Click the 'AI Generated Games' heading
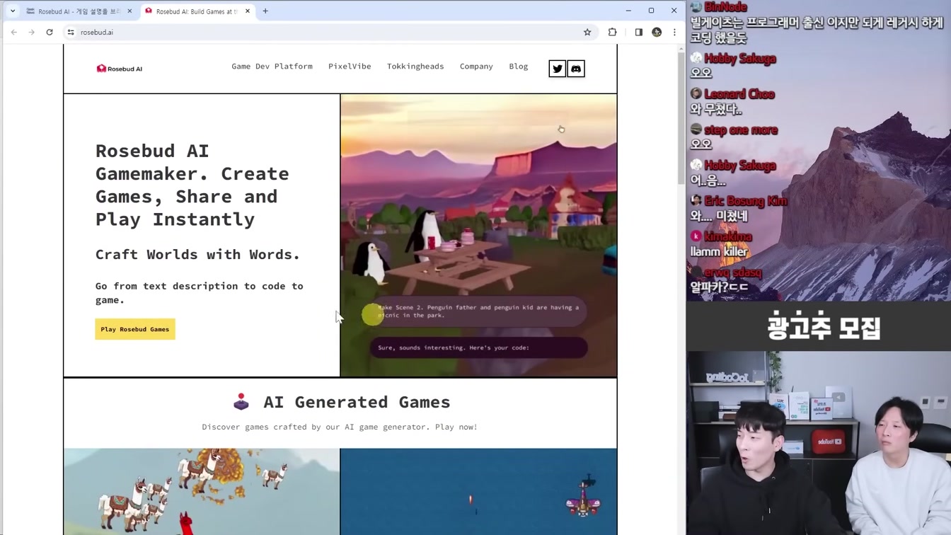Screen dimensions: 951x535 click(x=357, y=402)
